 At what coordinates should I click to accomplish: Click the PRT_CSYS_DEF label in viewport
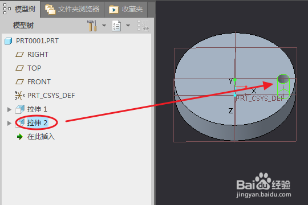tap(260, 99)
